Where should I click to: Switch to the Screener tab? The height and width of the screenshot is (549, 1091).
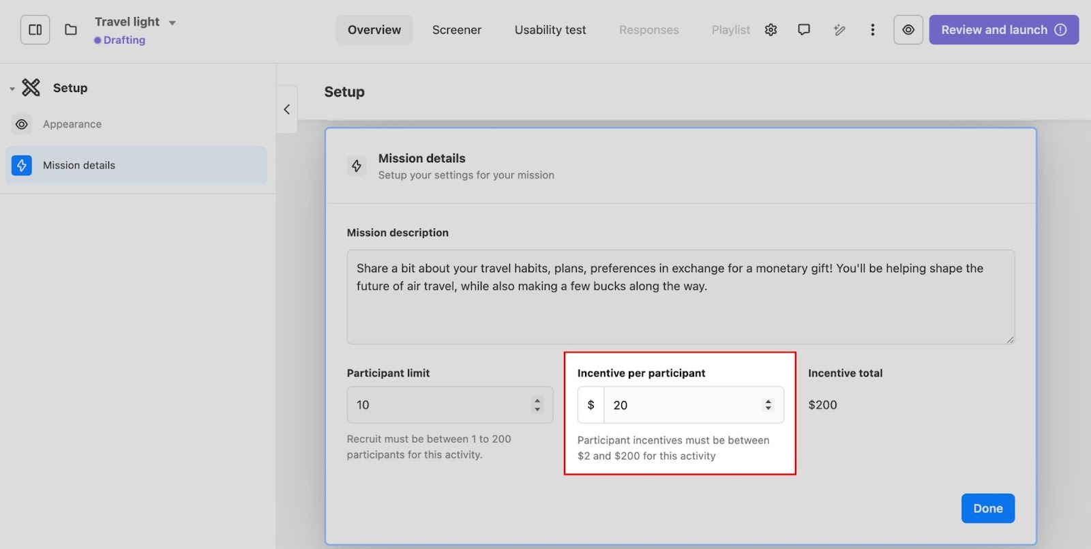point(456,30)
